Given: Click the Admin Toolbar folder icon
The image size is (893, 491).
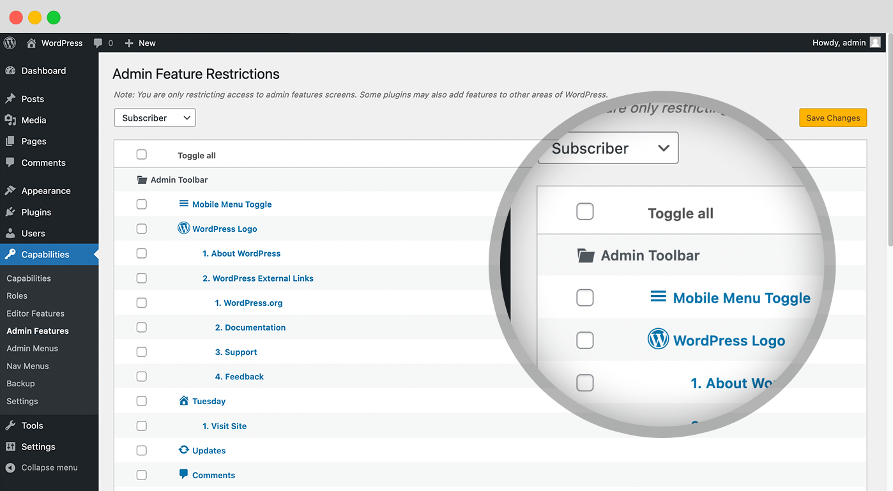Looking at the screenshot, I should [x=142, y=179].
